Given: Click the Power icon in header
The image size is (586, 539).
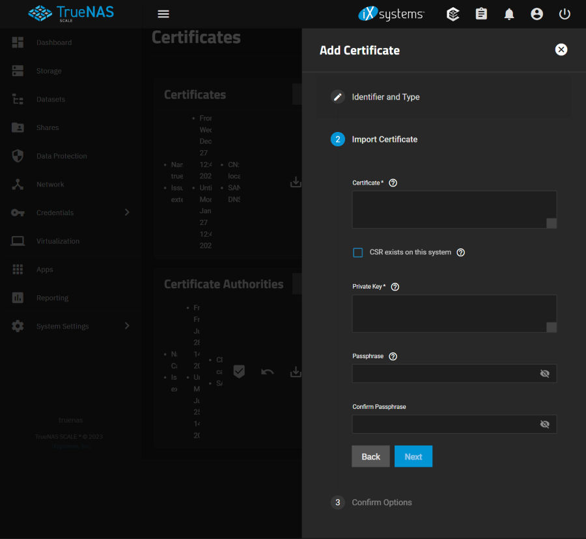Looking at the screenshot, I should [x=565, y=14].
